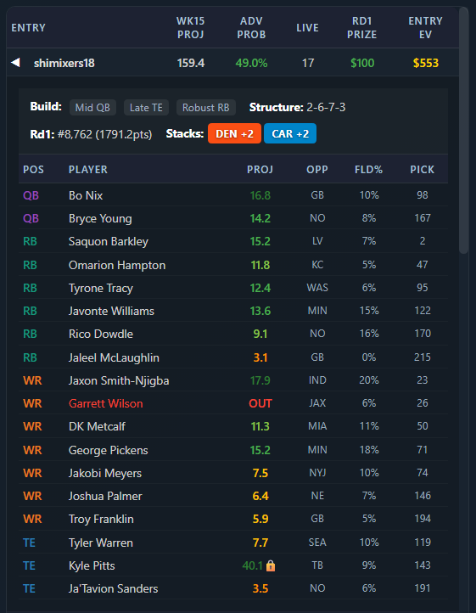Click Jakobi Meyers' 7.5 projection
The height and width of the screenshot is (613, 476).
[x=260, y=474]
